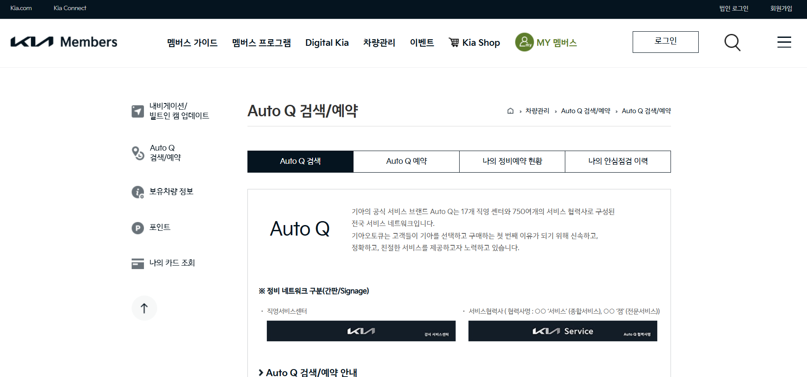Click first Auto Q 검색/예약 breadcrumb
The width and height of the screenshot is (807, 377).
point(586,111)
